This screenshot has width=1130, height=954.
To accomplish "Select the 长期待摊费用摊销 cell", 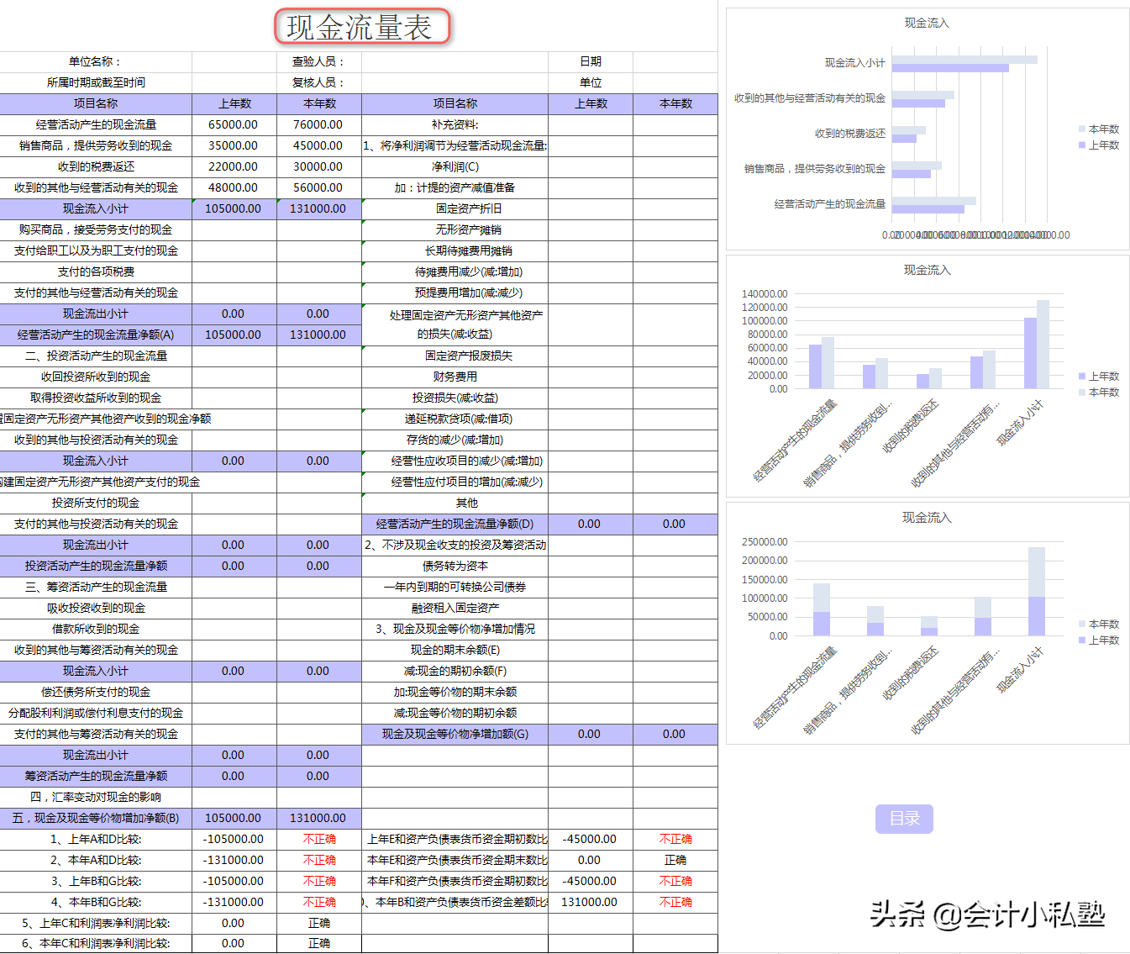I will click(x=455, y=250).
